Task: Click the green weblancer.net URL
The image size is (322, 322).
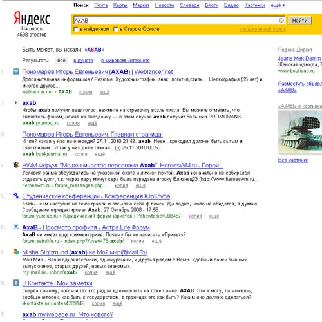Action: [x=37, y=92]
